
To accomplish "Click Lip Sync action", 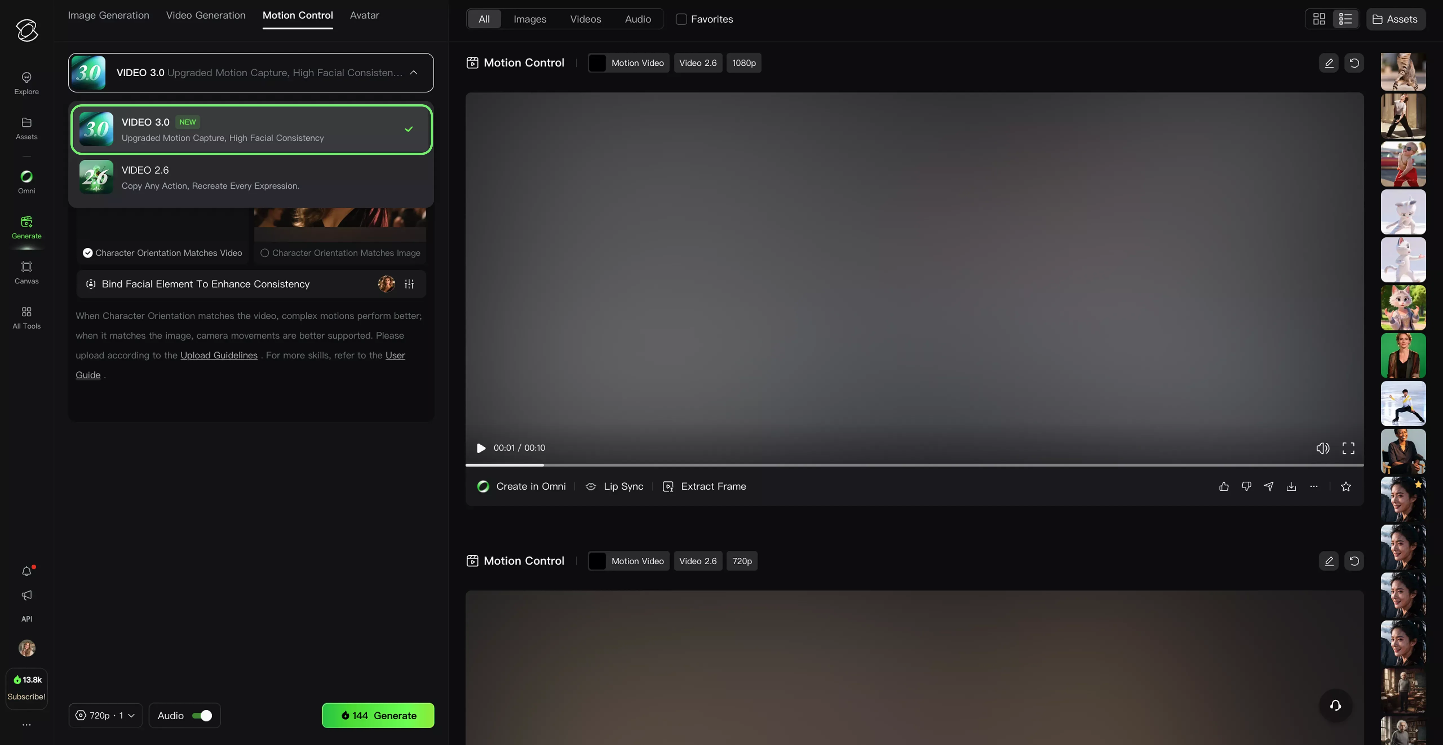I will coord(614,486).
